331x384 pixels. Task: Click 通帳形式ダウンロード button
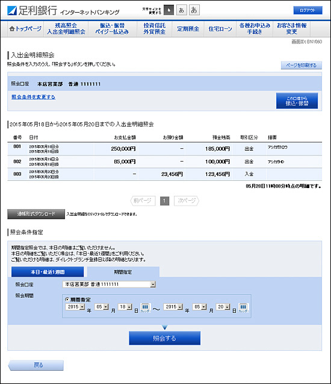pos(36,214)
